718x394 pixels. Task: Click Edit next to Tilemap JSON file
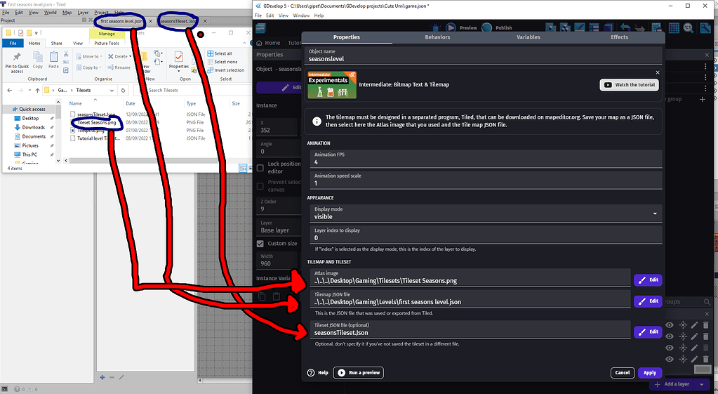point(648,301)
